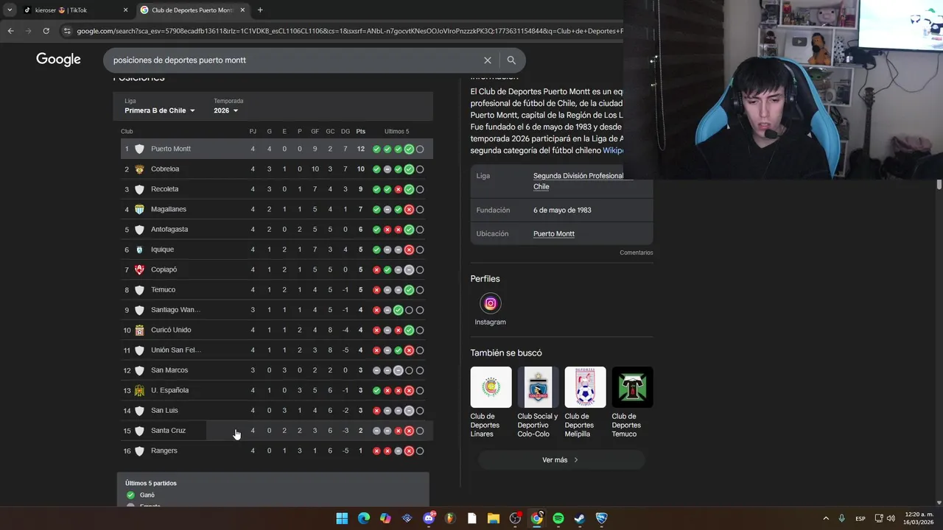Open FL Studio taskbar icon

(450, 518)
